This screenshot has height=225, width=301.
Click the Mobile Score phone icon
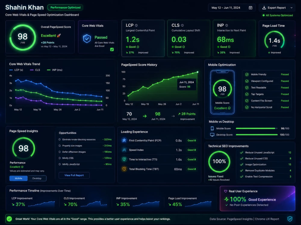click(x=212, y=128)
